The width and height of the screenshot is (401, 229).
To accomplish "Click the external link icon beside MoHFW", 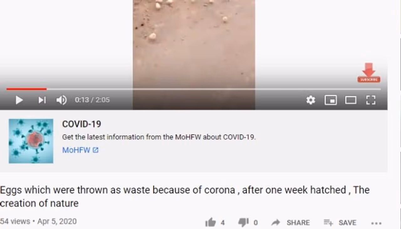I will point(96,150).
